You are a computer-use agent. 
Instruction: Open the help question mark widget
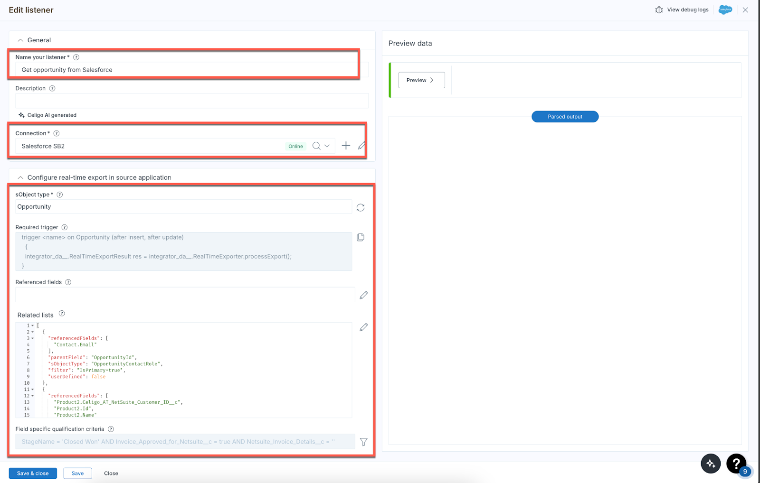pos(736,464)
